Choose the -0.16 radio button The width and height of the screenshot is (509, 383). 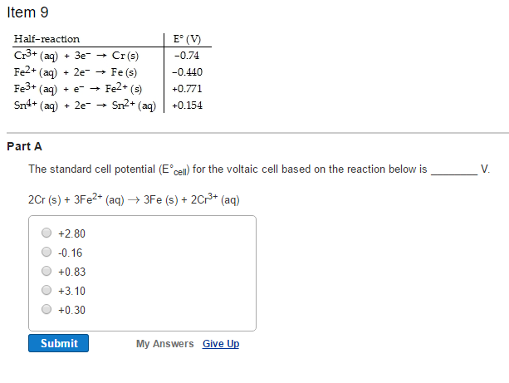[46, 253]
